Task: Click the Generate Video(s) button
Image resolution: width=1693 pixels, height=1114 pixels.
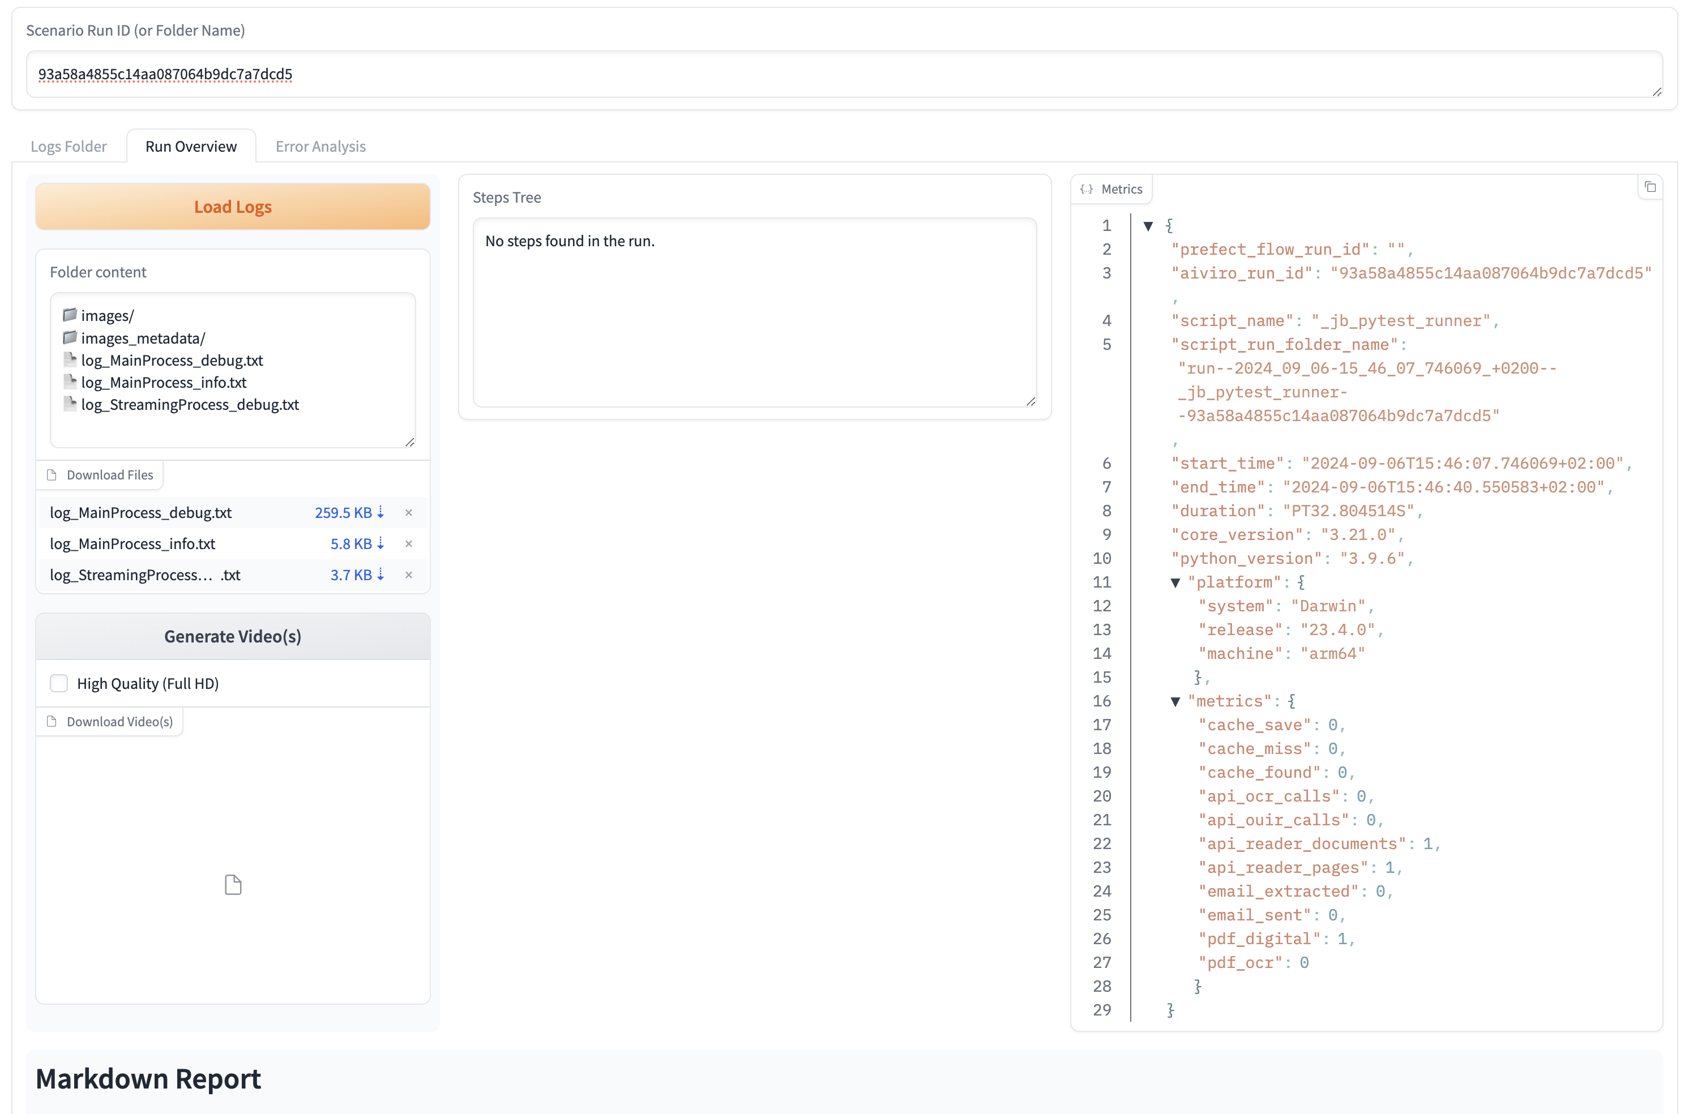Action: [x=233, y=636]
